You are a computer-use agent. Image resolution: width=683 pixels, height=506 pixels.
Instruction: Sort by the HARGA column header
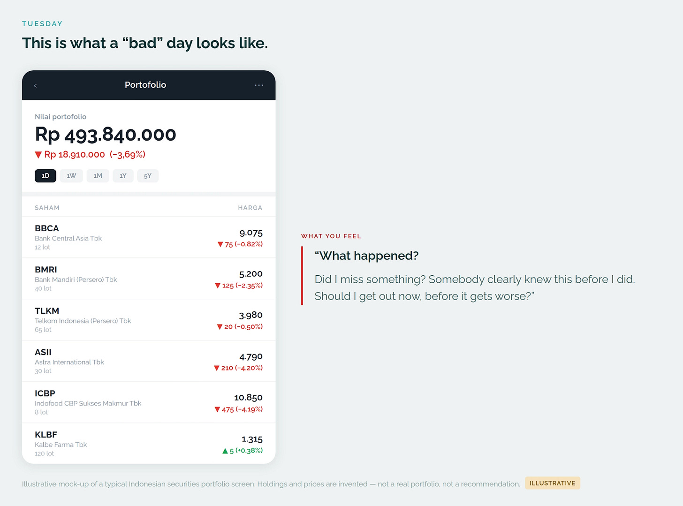(250, 208)
